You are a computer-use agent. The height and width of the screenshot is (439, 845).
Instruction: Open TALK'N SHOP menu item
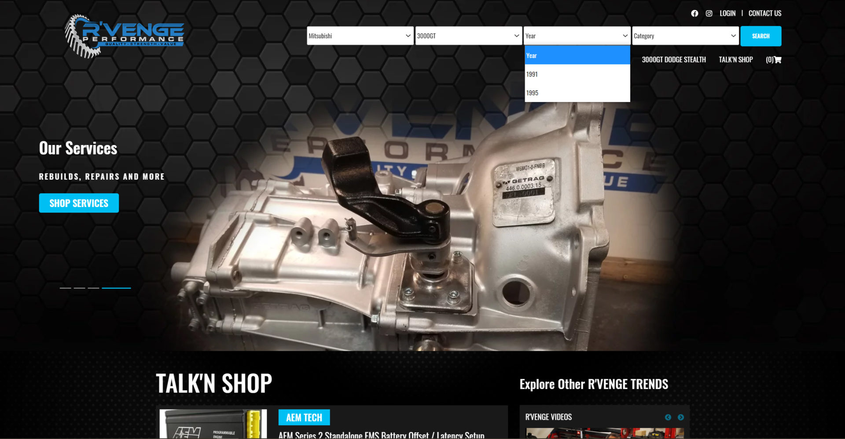point(736,60)
